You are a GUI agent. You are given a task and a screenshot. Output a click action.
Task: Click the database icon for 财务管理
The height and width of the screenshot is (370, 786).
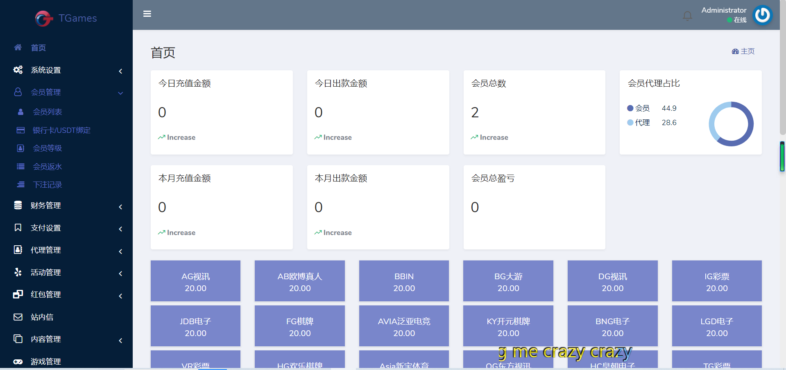(x=18, y=205)
